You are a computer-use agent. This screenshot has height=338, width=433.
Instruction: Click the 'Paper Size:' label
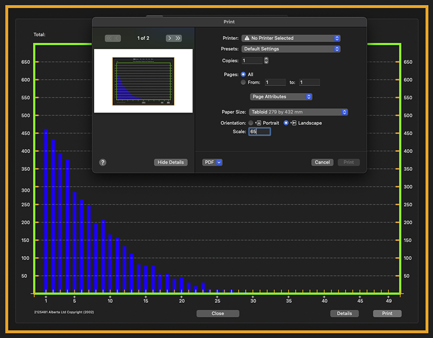click(x=234, y=112)
